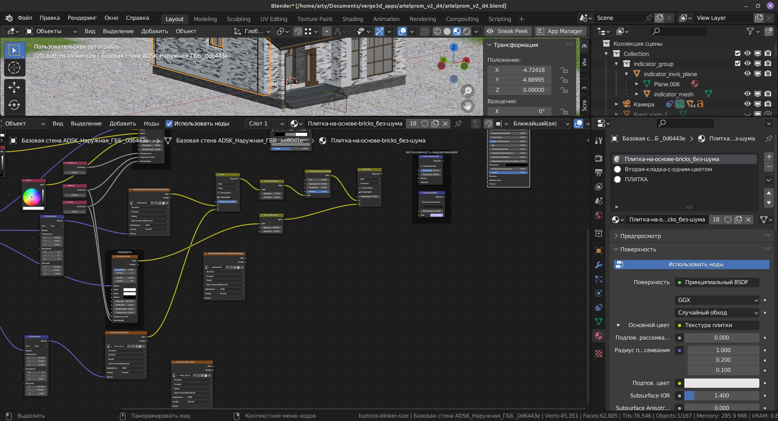Click the viewport zoom magnifier icon
Image resolution: width=778 pixels, height=421 pixels.
point(468,91)
